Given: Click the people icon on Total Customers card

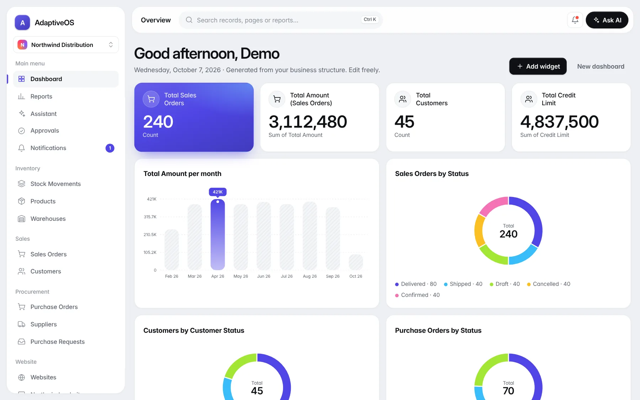Looking at the screenshot, I should (403, 99).
